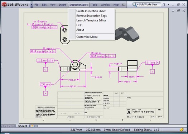Expand the help options dropdown arrow

tap(168, 5)
